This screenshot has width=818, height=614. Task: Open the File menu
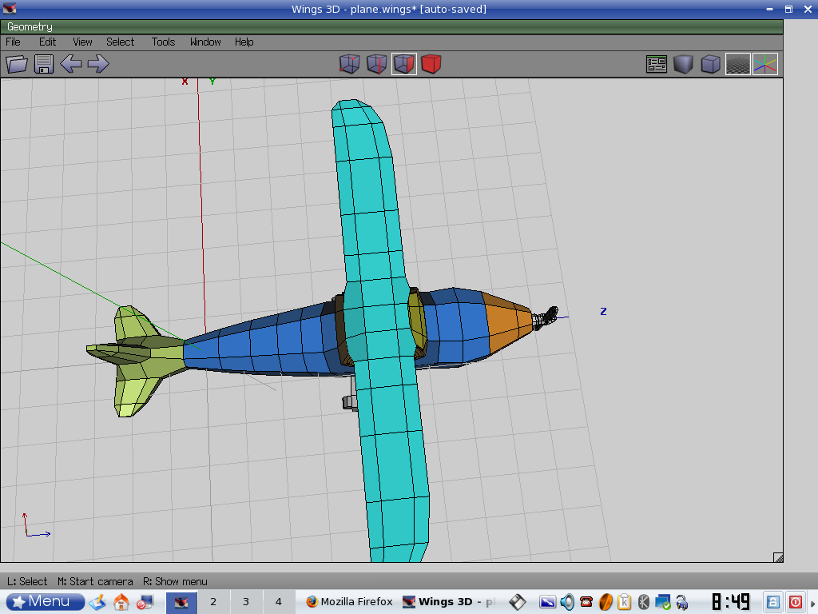click(x=14, y=42)
